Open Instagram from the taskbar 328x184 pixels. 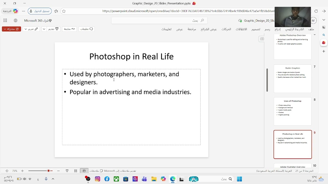[x=97, y=179]
